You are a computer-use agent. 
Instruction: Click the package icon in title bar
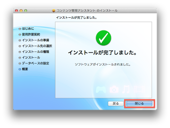click(x=54, y=11)
